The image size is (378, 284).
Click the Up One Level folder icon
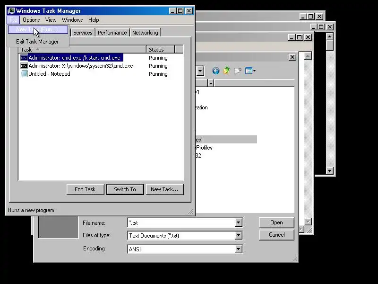click(227, 71)
